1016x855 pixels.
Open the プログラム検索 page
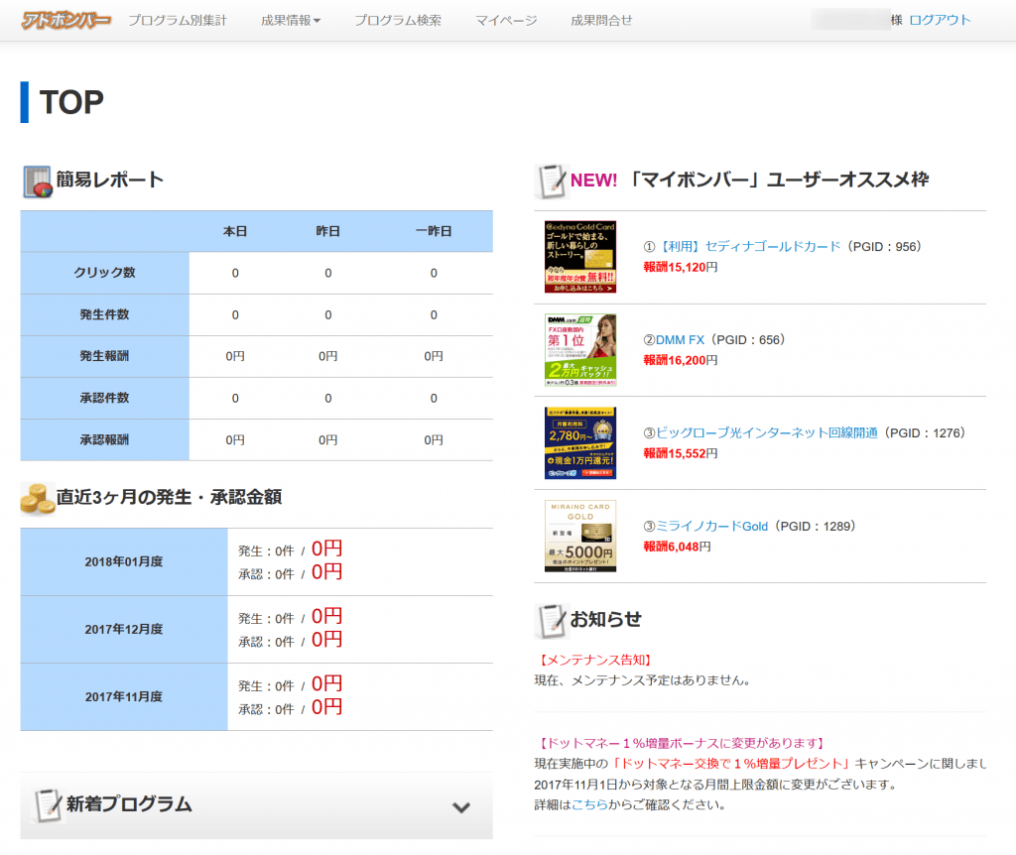[397, 20]
